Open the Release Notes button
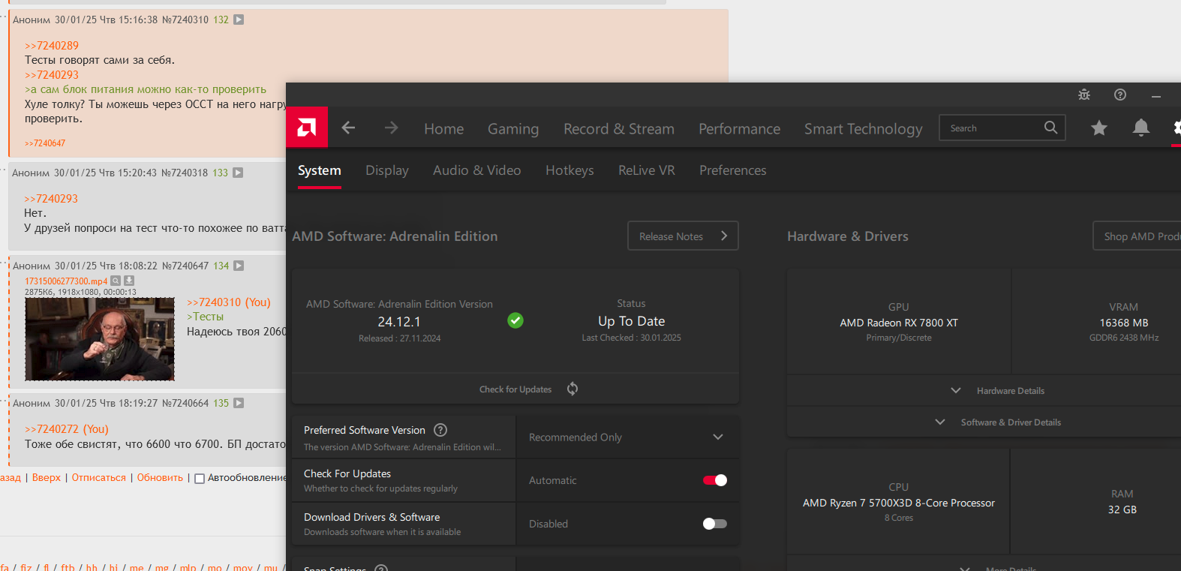1181x571 pixels. (x=683, y=236)
